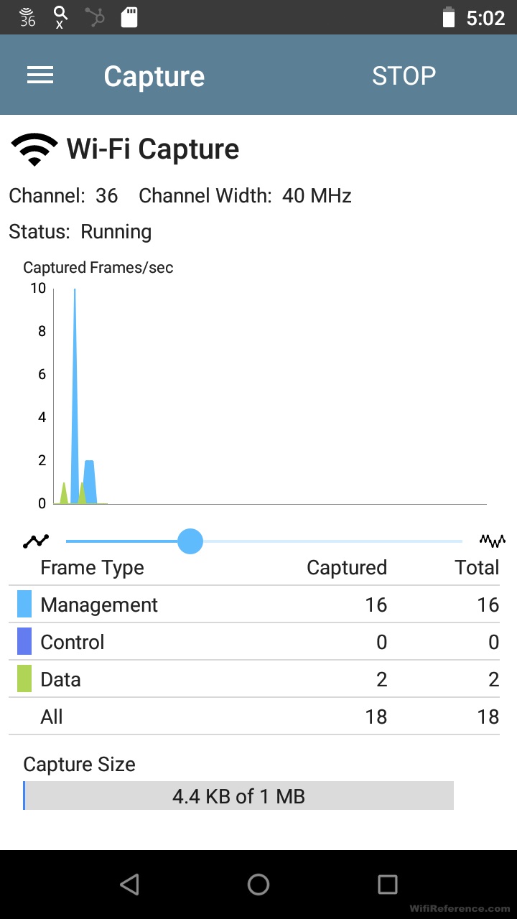This screenshot has width=517, height=919.
Task: Tap the Android back navigation button
Action: 129,885
